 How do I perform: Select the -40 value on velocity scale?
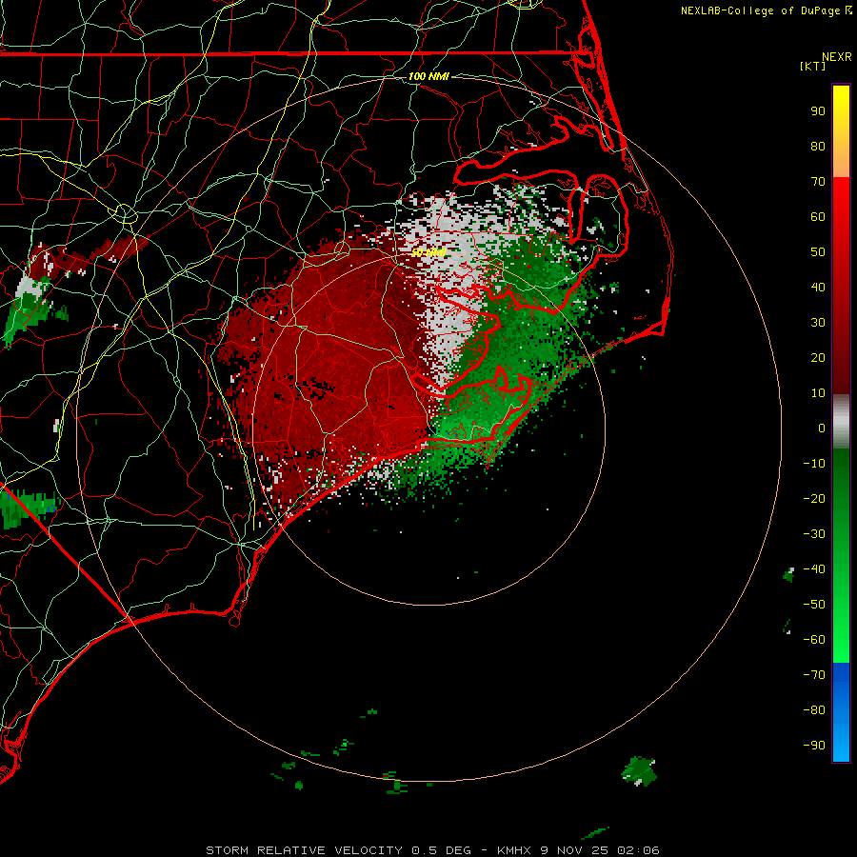814,569
